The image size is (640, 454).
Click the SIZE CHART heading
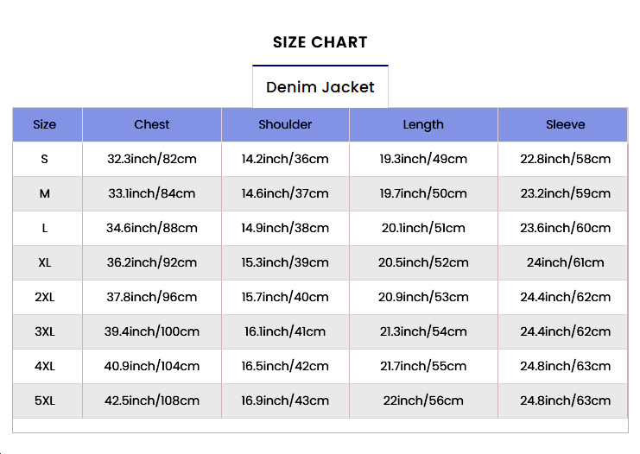click(x=320, y=42)
